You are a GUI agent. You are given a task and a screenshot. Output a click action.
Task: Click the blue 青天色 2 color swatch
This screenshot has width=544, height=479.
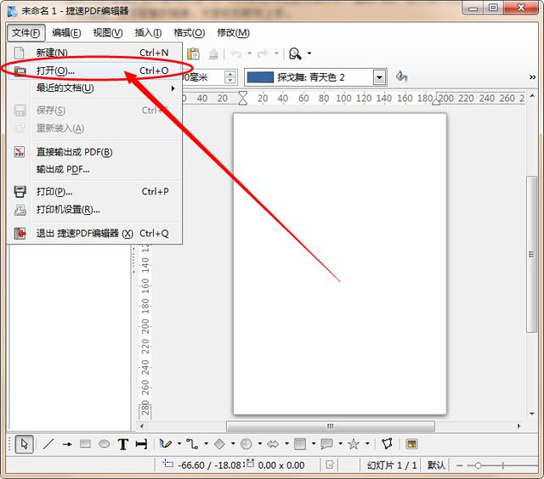260,77
